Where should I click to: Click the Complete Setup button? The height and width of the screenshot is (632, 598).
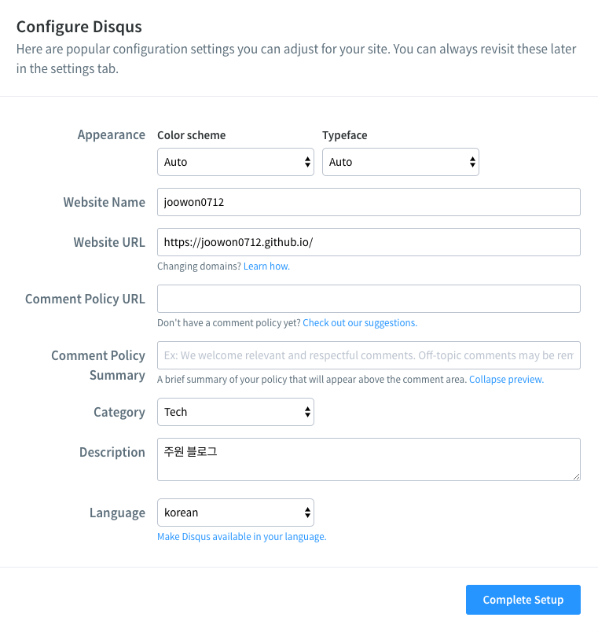[523, 600]
